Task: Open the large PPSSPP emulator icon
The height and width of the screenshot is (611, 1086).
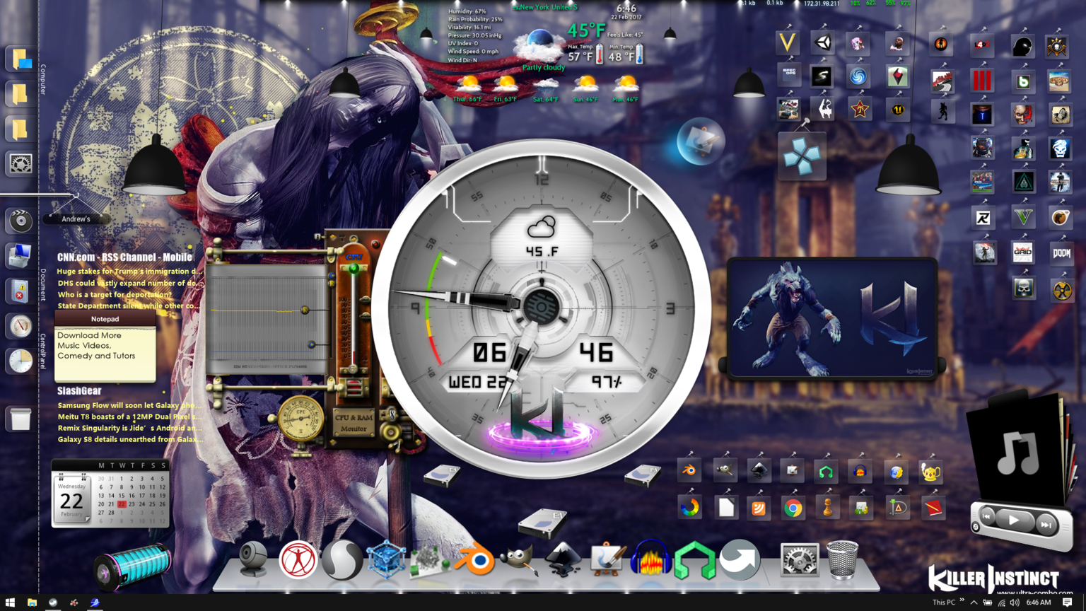Action: [802, 156]
